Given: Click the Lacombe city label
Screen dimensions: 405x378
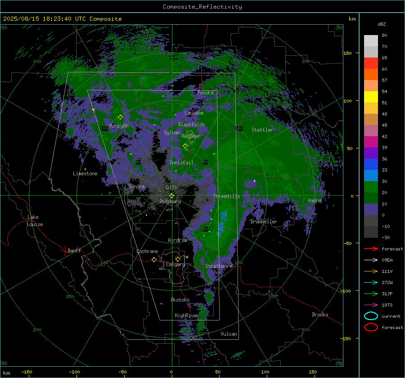Looking at the screenshot, I should tap(194, 113).
